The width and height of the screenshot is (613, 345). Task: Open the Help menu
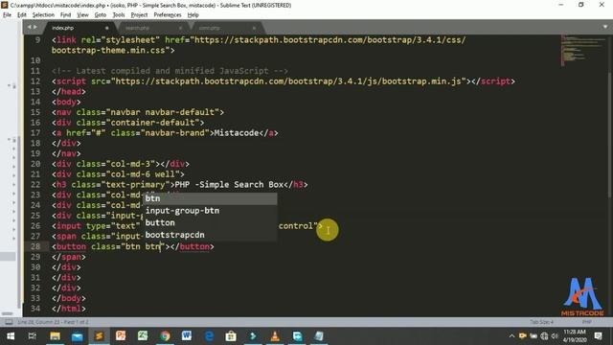pos(193,15)
